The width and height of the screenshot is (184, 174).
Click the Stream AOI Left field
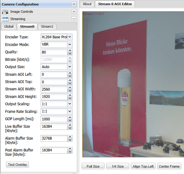54,74
